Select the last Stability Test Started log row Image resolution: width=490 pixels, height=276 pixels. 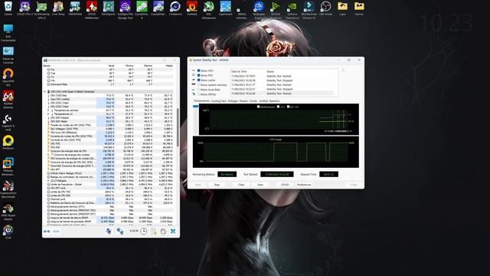[283, 94]
